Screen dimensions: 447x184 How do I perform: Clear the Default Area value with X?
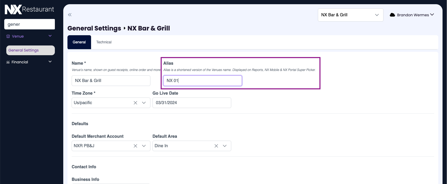(216, 146)
